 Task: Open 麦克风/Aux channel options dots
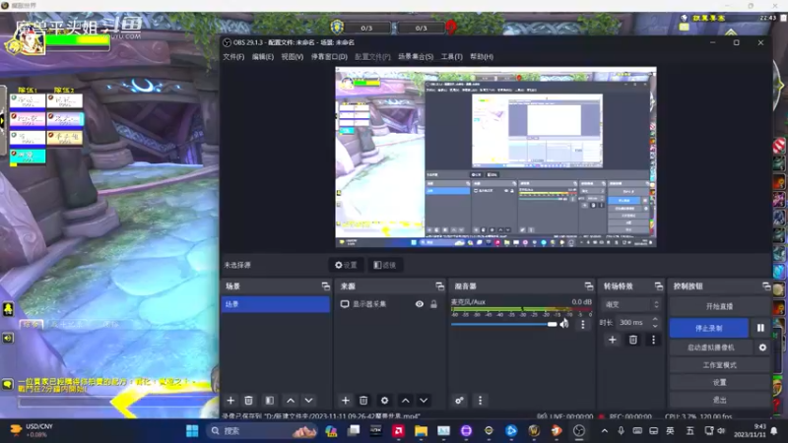pyautogui.click(x=583, y=325)
